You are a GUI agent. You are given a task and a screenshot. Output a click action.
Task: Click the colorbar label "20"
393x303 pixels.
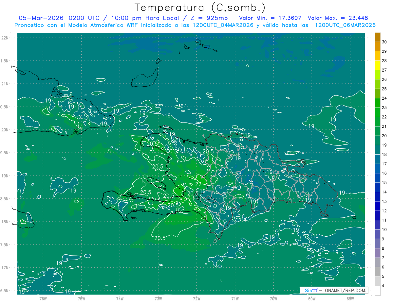click(x=385, y=136)
